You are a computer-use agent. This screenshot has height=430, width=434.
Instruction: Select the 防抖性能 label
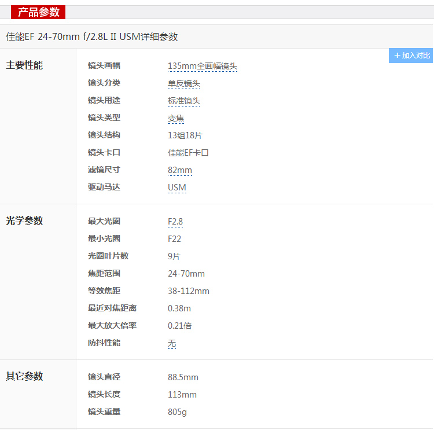104,343
